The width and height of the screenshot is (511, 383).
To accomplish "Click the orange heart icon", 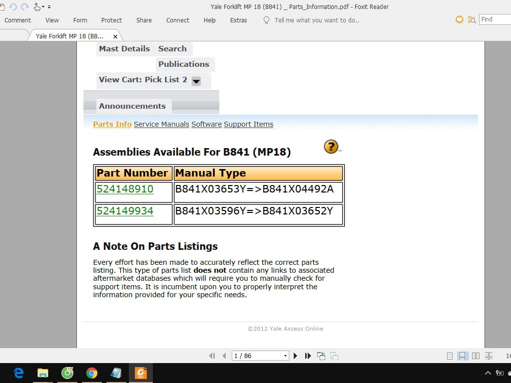I will (460, 19).
